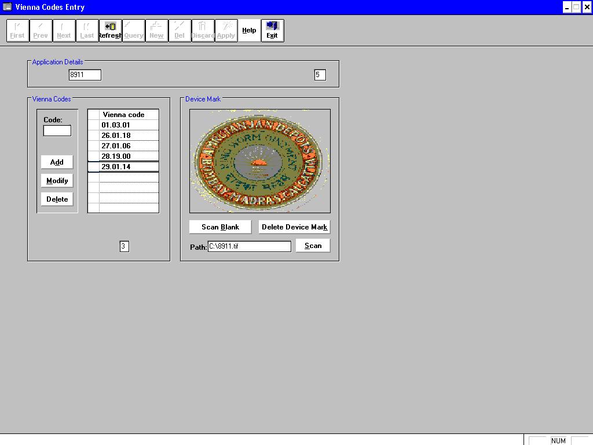Screen dimensions: 593x445
Task: Click the Refresh toolbar icon
Action: (110, 30)
